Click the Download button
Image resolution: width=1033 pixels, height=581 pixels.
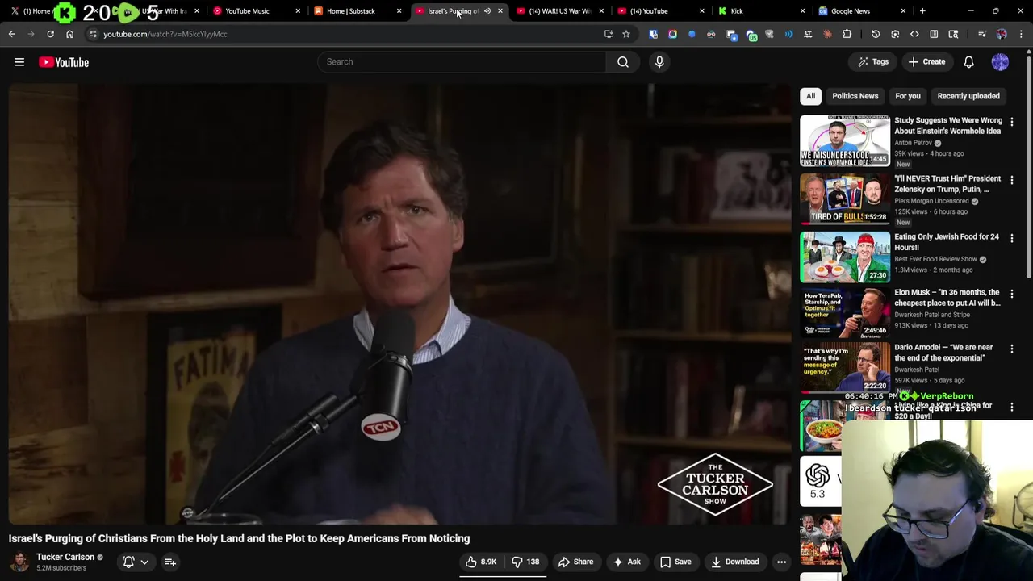734,562
